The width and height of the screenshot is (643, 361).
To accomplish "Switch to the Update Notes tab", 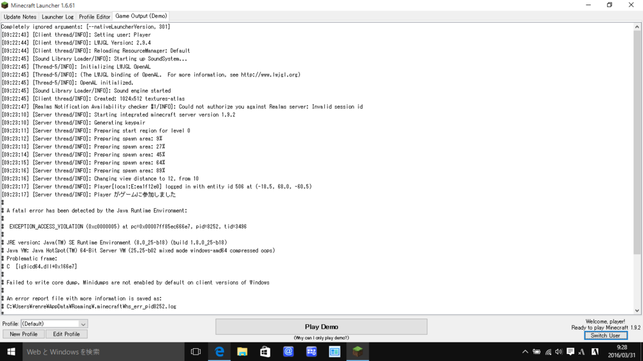I will (x=20, y=17).
